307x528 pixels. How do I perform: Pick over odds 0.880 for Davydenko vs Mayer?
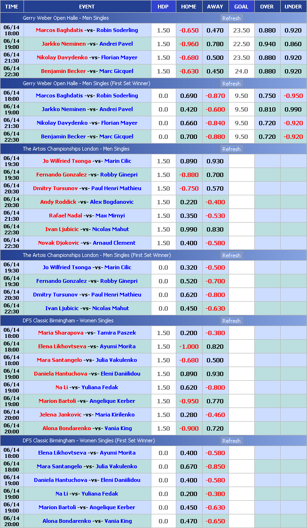[x=267, y=57]
